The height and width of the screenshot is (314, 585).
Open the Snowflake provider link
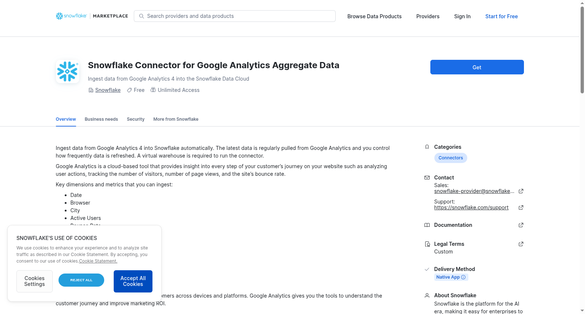[108, 90]
